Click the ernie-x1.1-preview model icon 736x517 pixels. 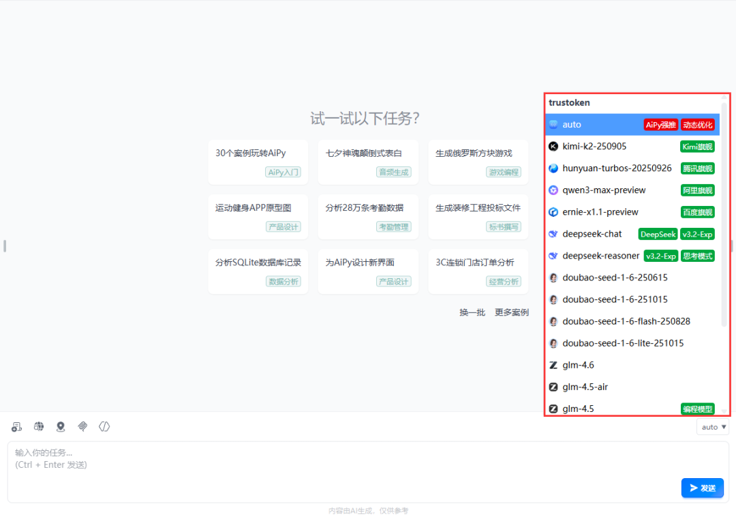(x=553, y=211)
